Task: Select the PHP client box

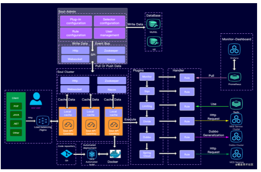Action: [x=16, y=106]
